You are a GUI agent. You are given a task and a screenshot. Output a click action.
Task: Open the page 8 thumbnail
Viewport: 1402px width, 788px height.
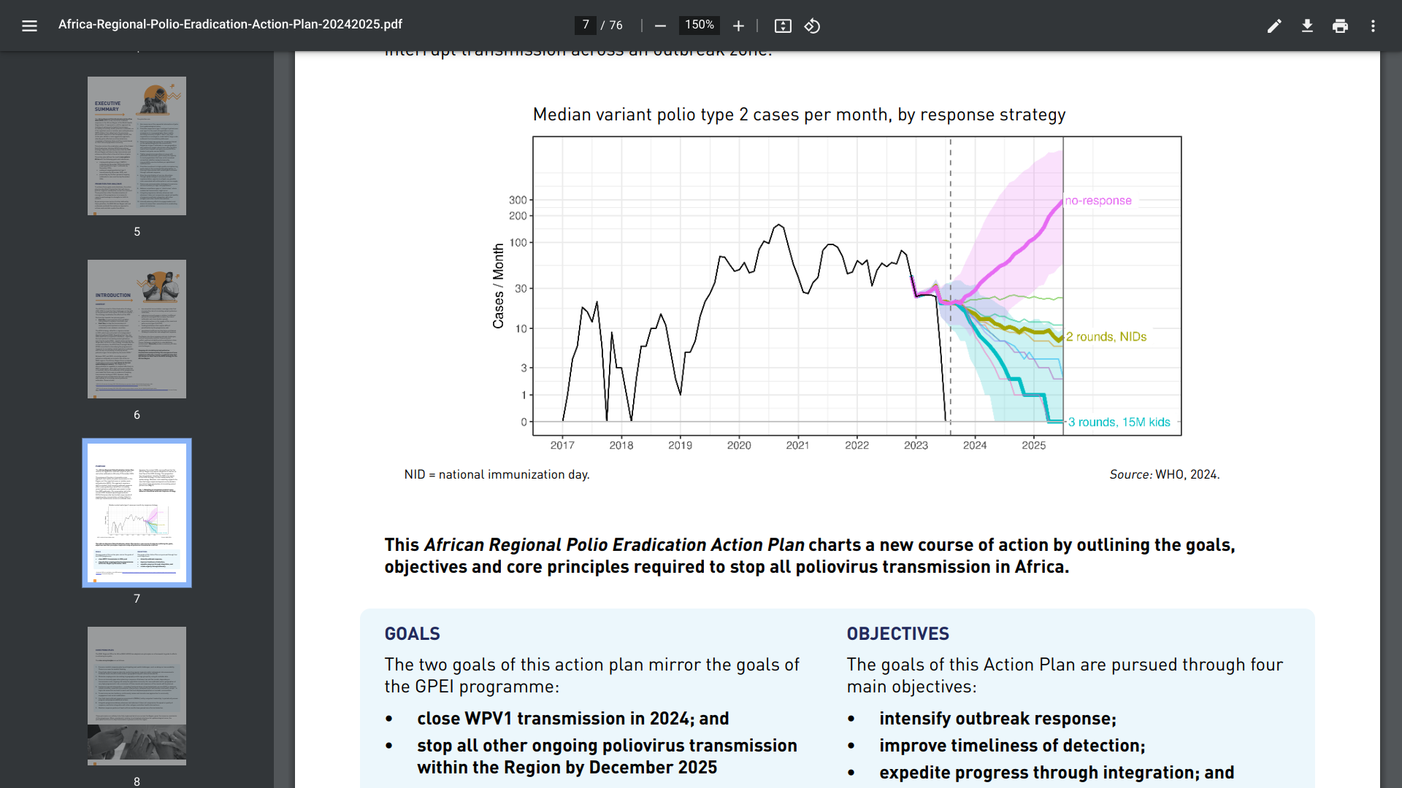[x=137, y=695]
